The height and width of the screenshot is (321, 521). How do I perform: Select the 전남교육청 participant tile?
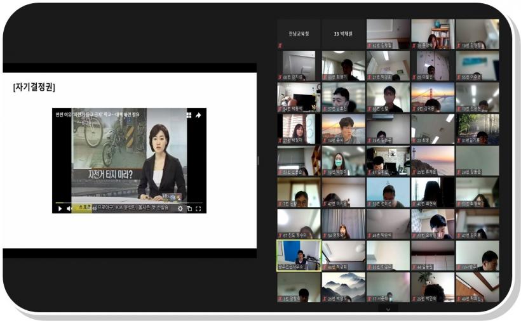[299, 34]
